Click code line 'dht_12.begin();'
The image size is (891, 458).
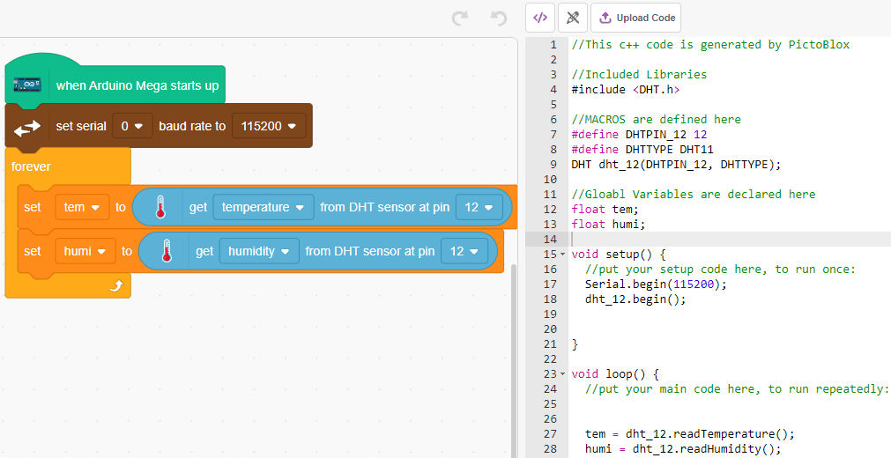(635, 299)
